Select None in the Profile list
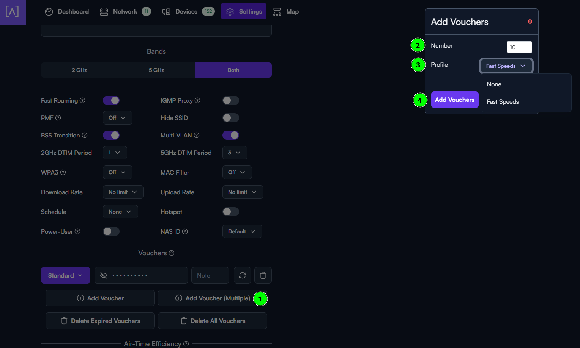This screenshot has width=580, height=348. (x=494, y=84)
